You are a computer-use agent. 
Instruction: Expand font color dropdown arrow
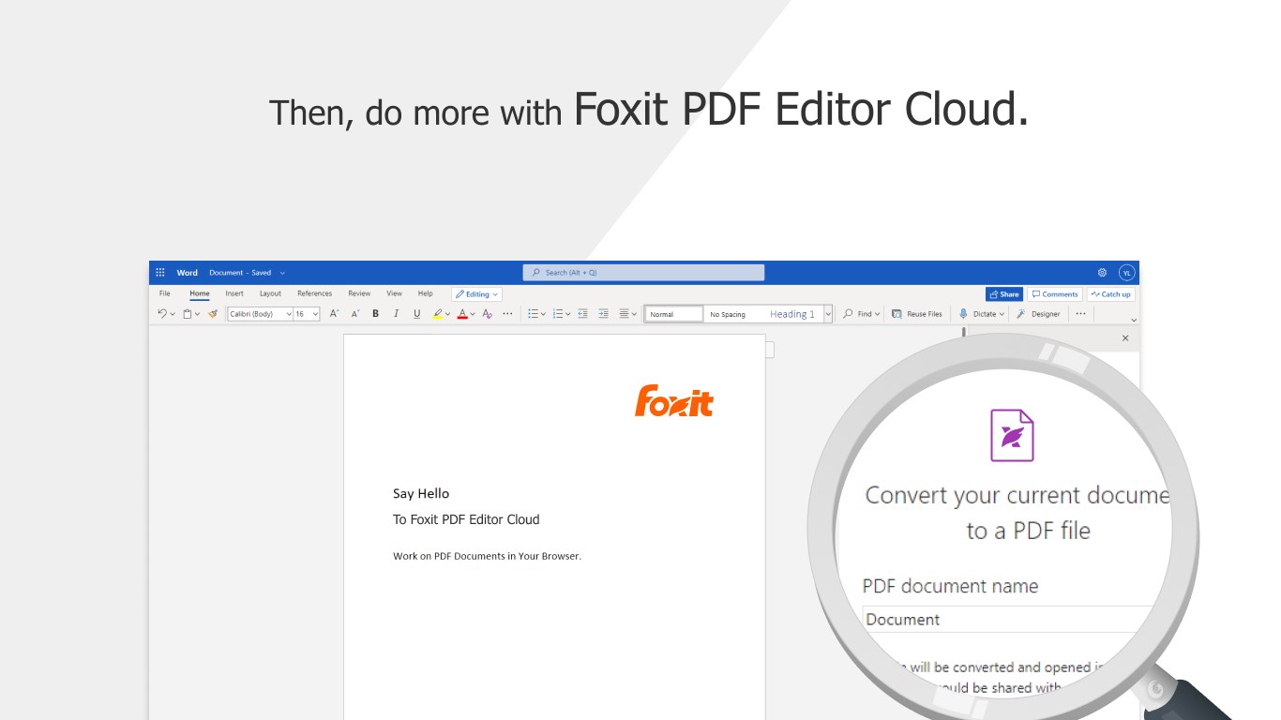tap(473, 314)
